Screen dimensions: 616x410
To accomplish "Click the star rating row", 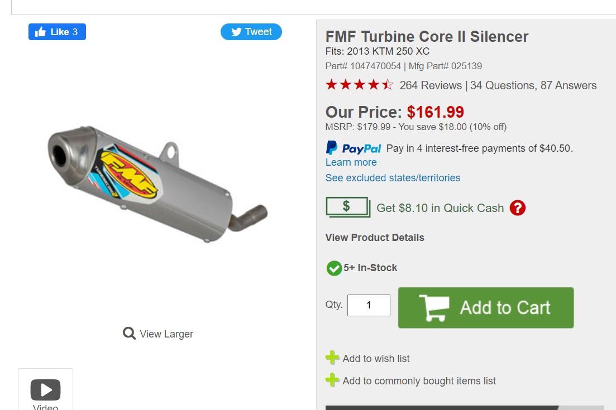I will 359,85.
